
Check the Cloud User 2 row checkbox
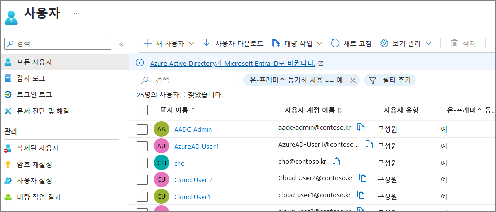tap(143, 179)
